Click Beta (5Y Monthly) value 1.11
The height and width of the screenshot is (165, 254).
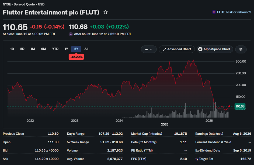pyautogui.click(x=183, y=142)
